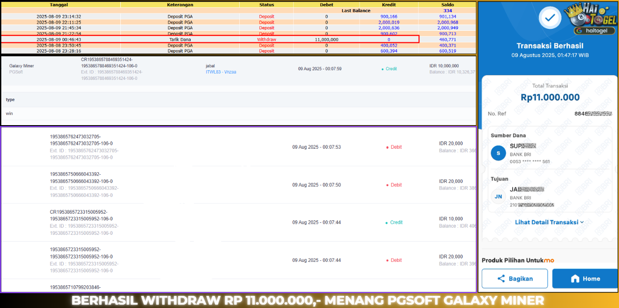Click date 2025-08-09 23:14:32

pyautogui.click(x=59, y=16)
